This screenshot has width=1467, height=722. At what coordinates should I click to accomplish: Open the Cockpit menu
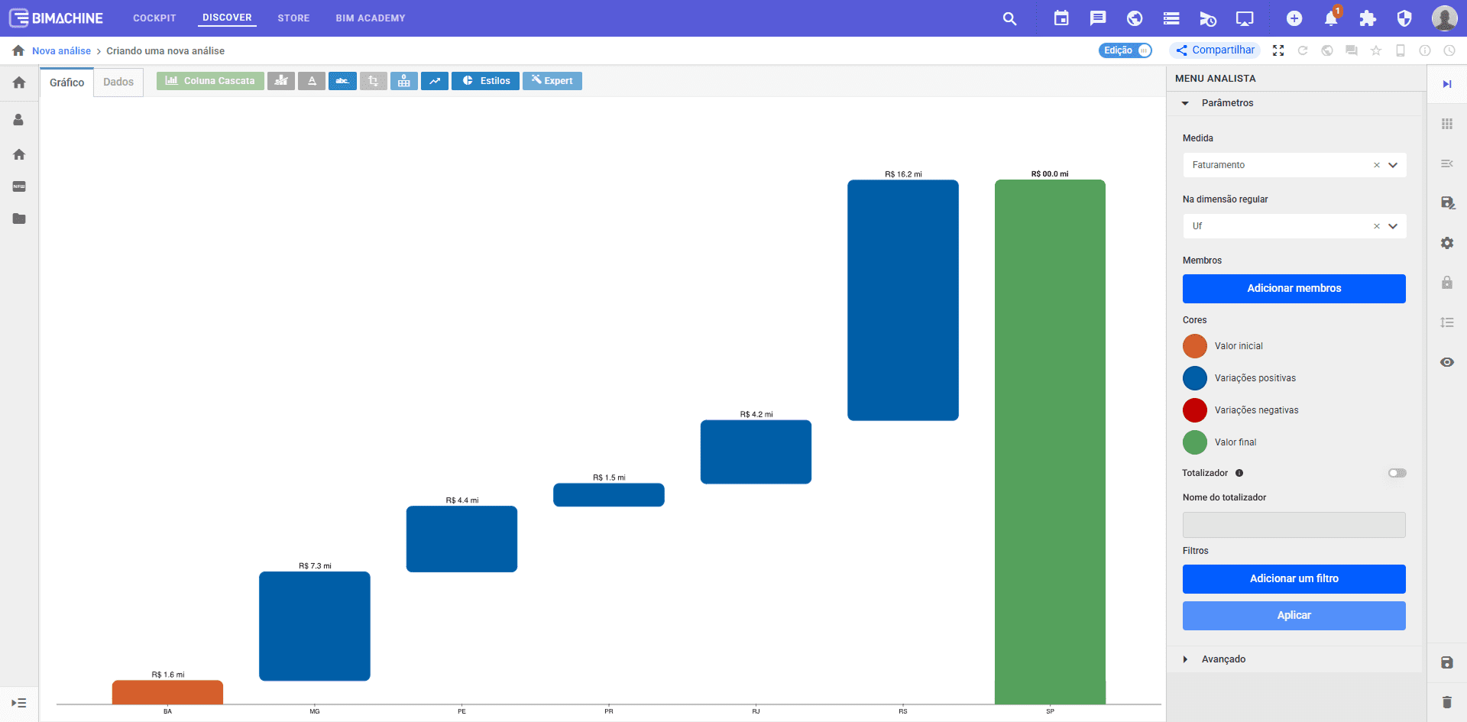154,18
